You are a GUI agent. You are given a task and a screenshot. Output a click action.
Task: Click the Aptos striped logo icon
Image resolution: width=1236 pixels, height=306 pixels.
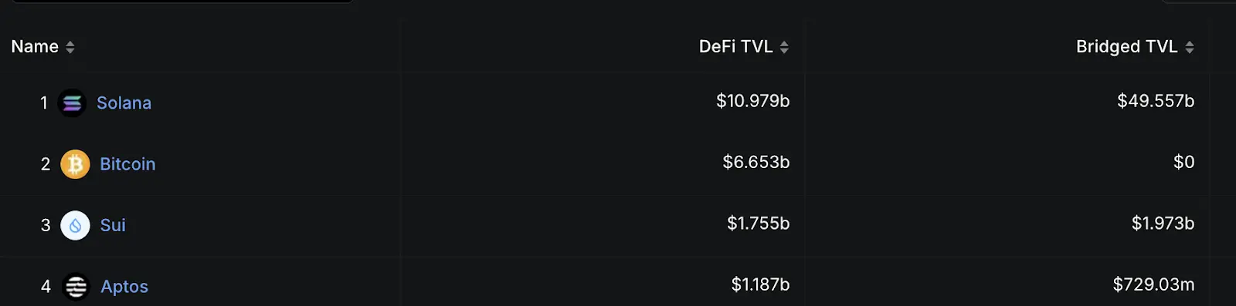[76, 287]
